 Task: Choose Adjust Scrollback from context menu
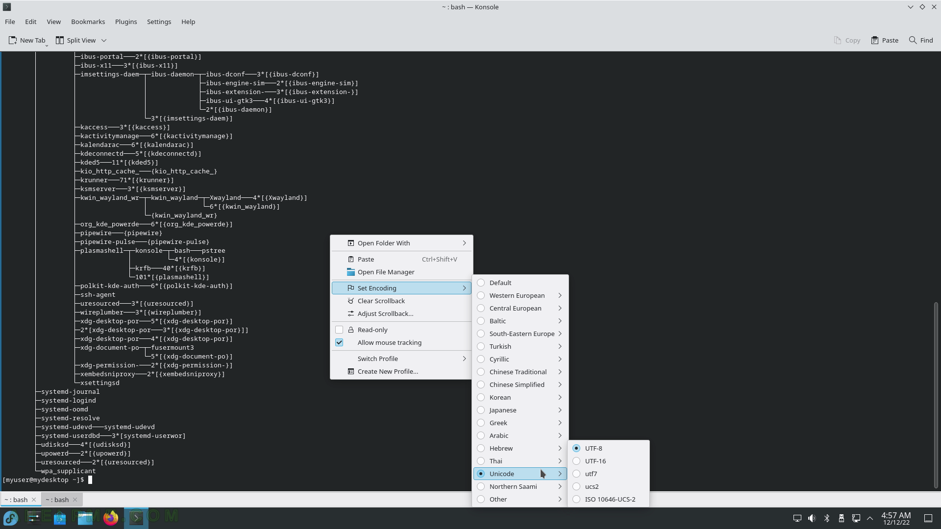[401, 313]
